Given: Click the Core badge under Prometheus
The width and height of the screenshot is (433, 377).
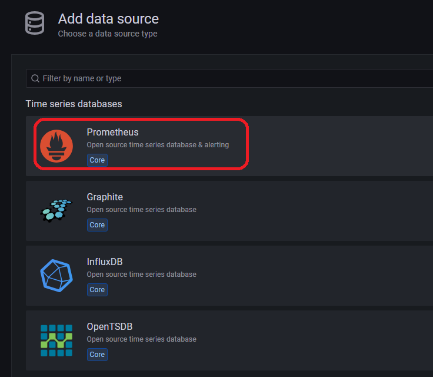Looking at the screenshot, I should click(x=97, y=160).
